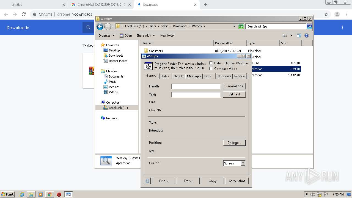Click the Find... button
Screen dimensions: 352x198
[x=163, y=181]
